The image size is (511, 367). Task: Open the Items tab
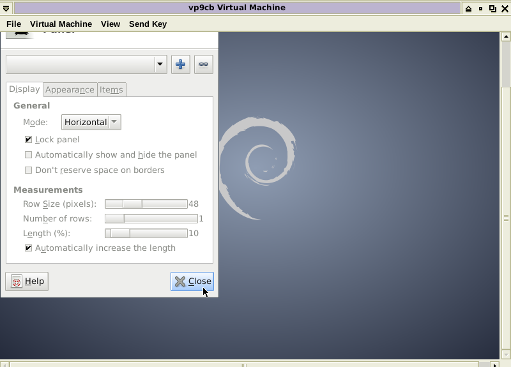tap(111, 90)
